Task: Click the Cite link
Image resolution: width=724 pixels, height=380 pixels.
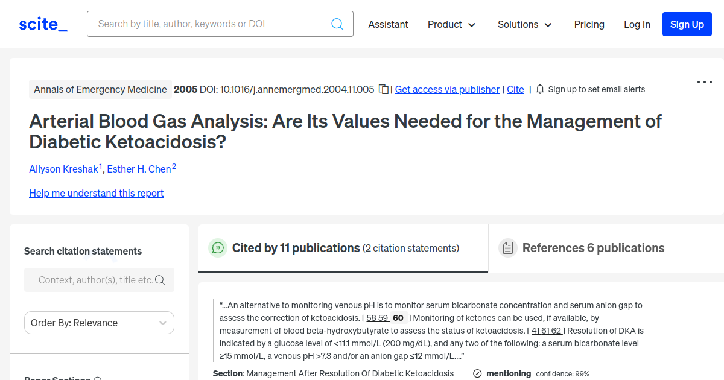Action: 515,89
